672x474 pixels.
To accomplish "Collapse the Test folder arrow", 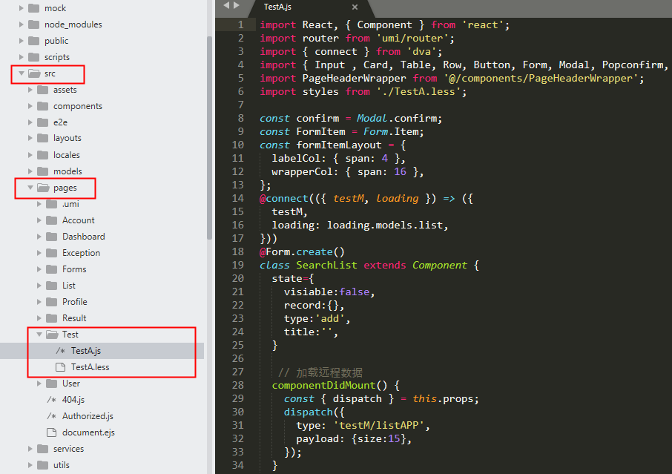I will pos(39,335).
